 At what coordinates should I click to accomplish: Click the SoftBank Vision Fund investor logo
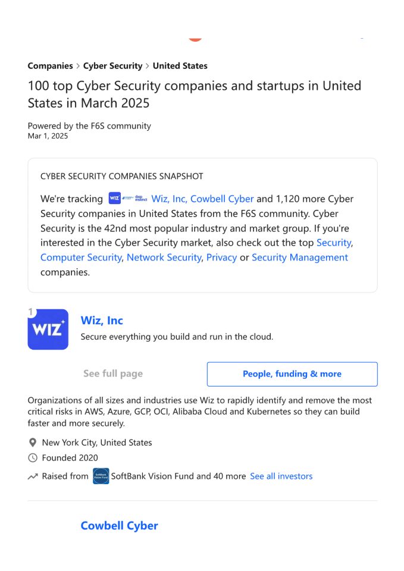101,476
